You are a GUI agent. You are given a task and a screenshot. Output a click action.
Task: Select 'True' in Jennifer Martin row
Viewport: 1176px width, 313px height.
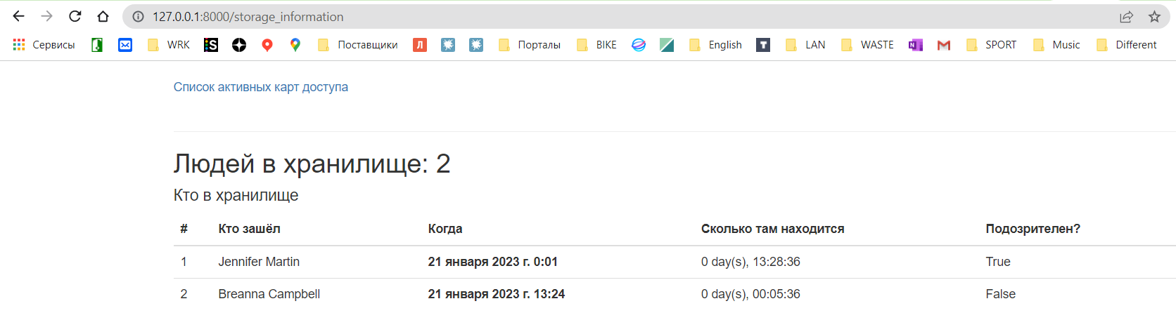[x=998, y=262]
